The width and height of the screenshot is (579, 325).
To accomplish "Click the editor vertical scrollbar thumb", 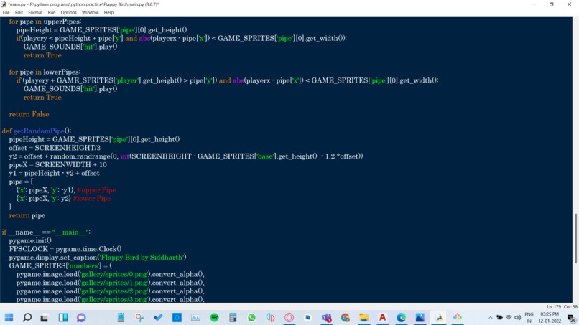I will tap(575, 238).
